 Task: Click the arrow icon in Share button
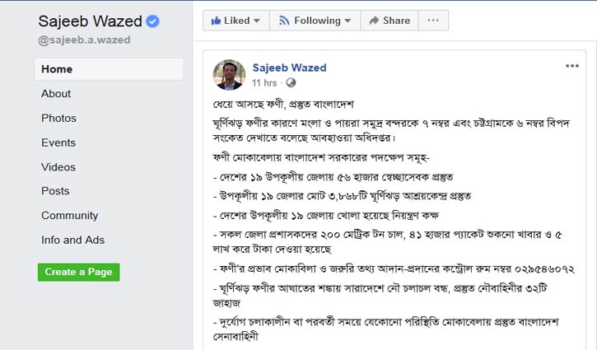(x=374, y=20)
